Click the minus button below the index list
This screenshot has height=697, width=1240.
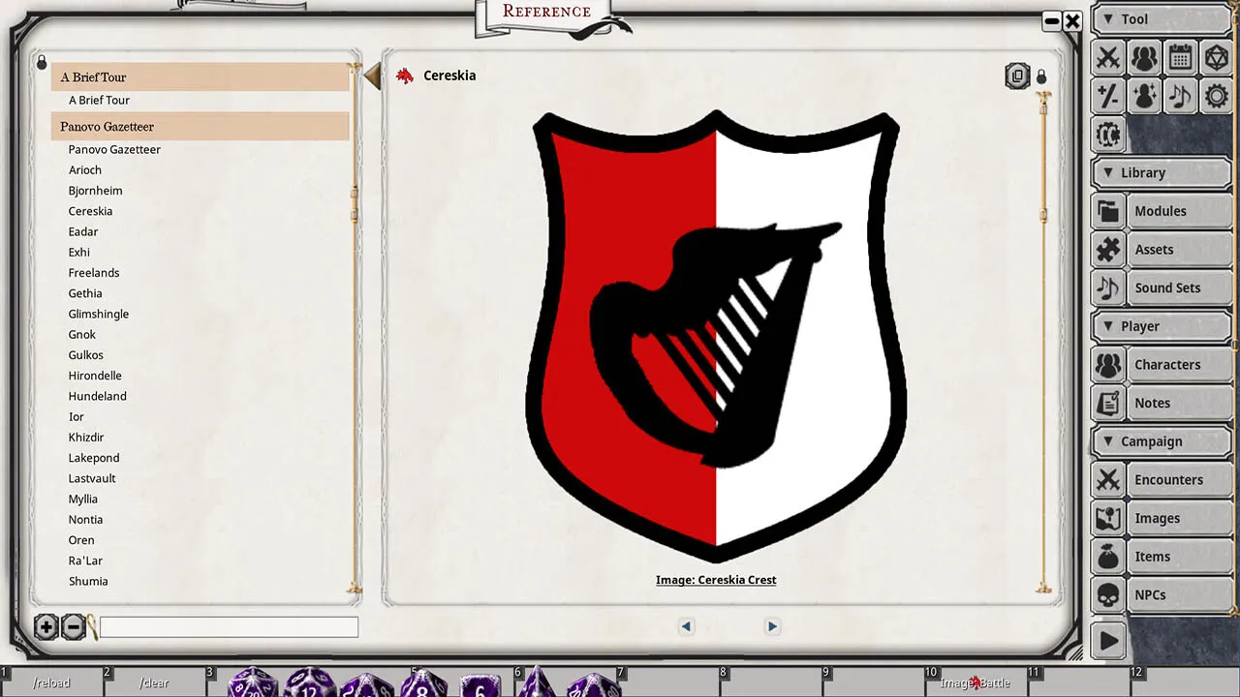click(x=74, y=627)
